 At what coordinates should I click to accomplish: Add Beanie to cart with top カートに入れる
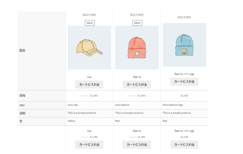137,85
